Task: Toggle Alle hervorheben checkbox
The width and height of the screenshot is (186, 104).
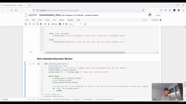Action: point(38,99)
